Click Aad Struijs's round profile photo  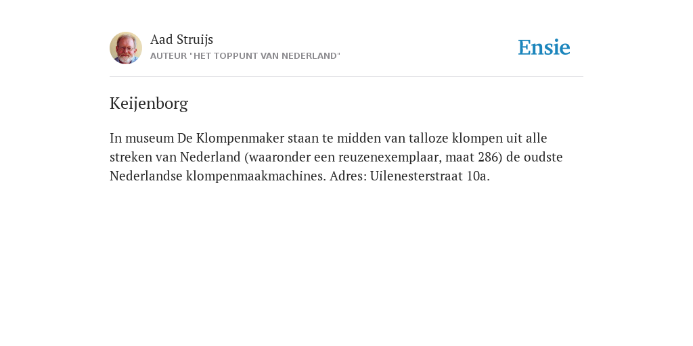(x=126, y=48)
